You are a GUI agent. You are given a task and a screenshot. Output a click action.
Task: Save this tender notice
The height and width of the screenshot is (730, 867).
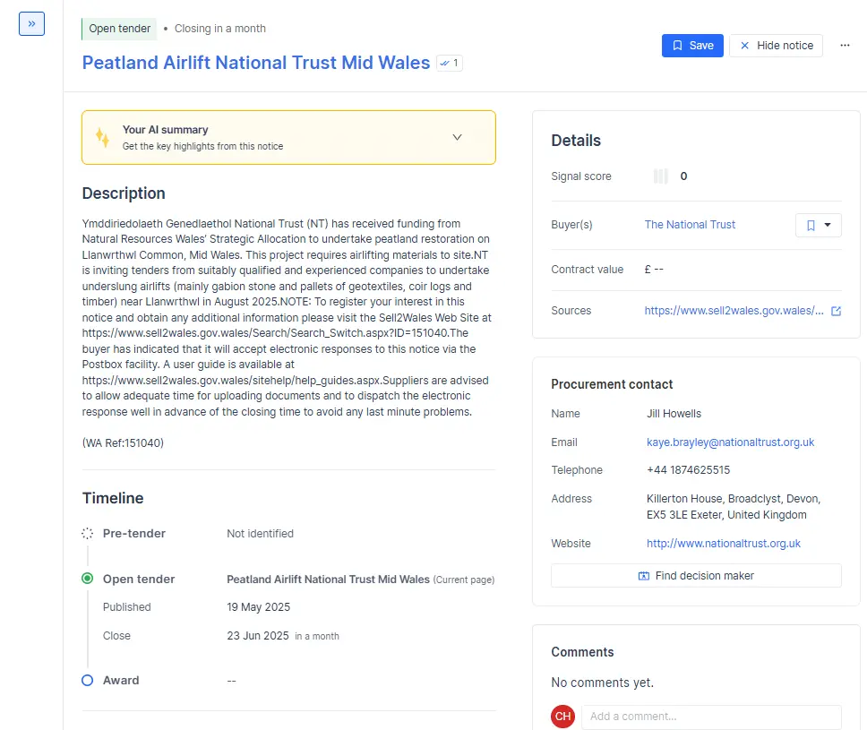click(692, 46)
